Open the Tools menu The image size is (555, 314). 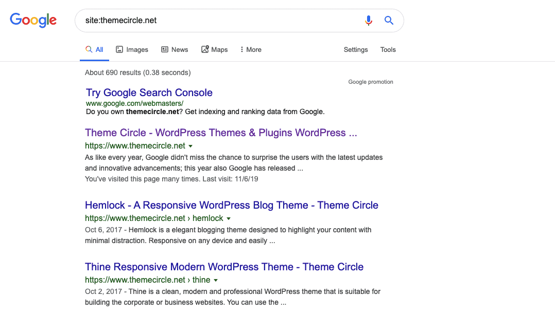pos(388,49)
